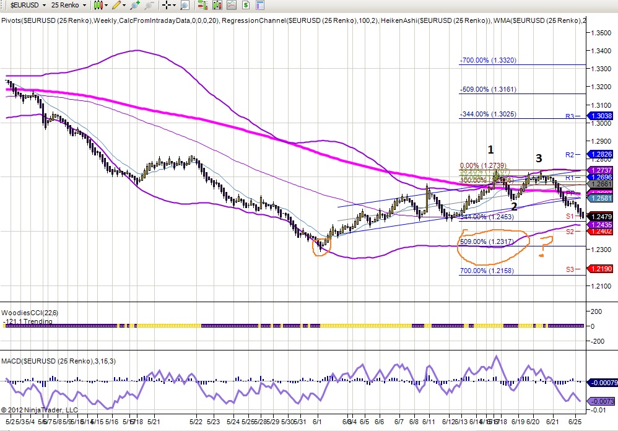Screen dimensions: 618x431
Task: Select the candlestick chart style icon
Action: pyautogui.click(x=97, y=5)
